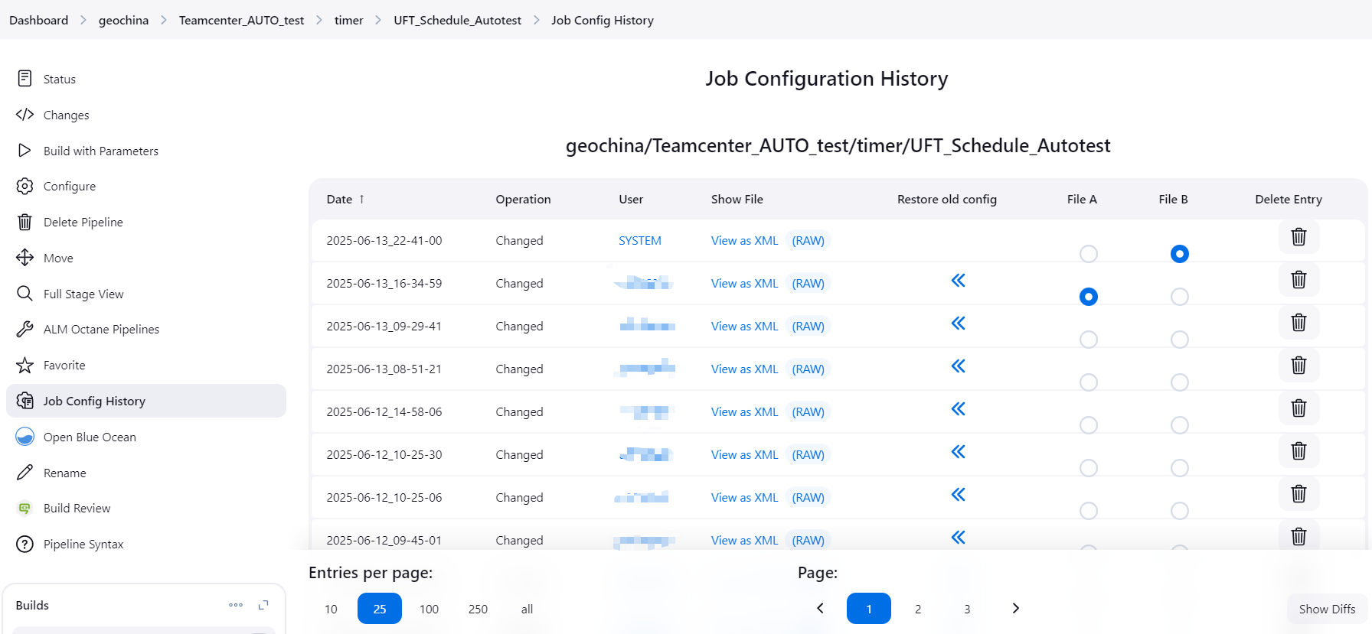Navigate to geochina in the breadcrumb
Viewport: 1372px width, 634px height.
(123, 21)
